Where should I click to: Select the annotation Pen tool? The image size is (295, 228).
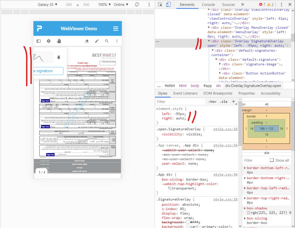(x=97, y=41)
